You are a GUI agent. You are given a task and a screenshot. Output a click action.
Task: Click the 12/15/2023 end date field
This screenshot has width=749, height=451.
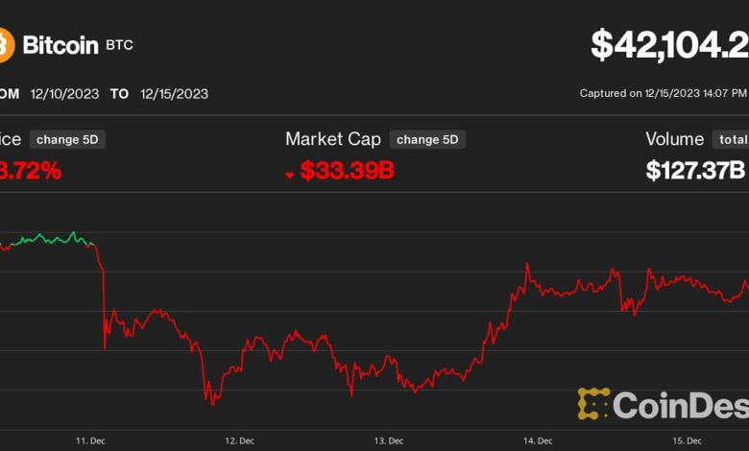point(174,94)
